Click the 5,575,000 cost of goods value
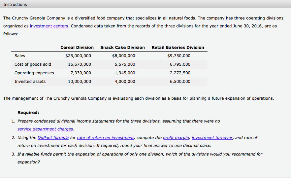This screenshot has height=178, width=291. pos(125,64)
